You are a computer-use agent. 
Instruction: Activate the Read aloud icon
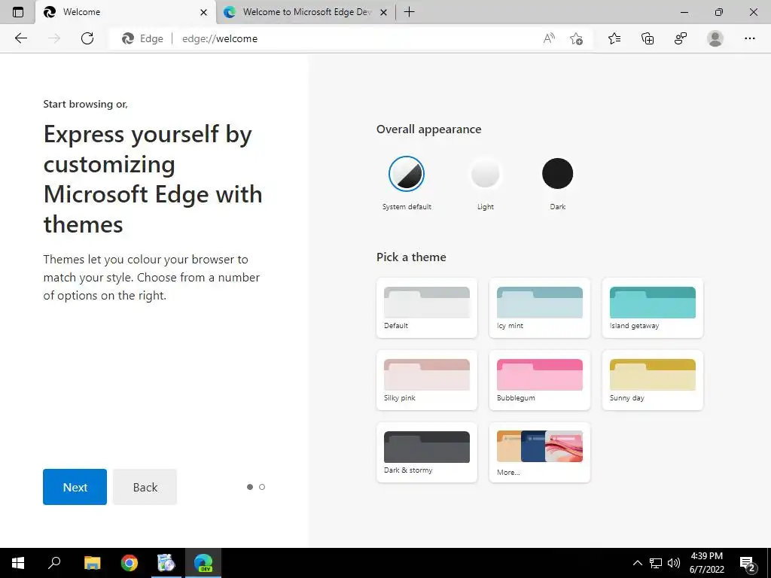coord(549,38)
